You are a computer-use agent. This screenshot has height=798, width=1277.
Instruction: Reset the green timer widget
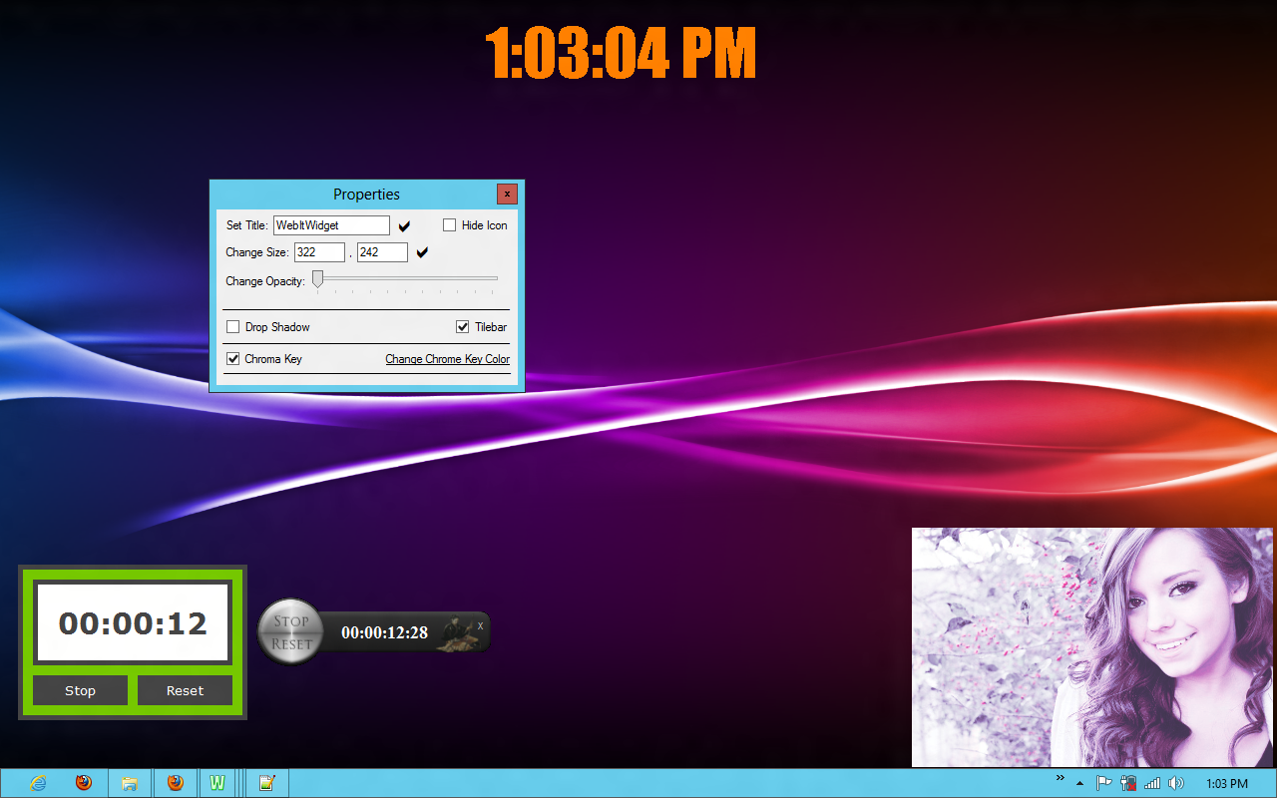[x=185, y=689]
